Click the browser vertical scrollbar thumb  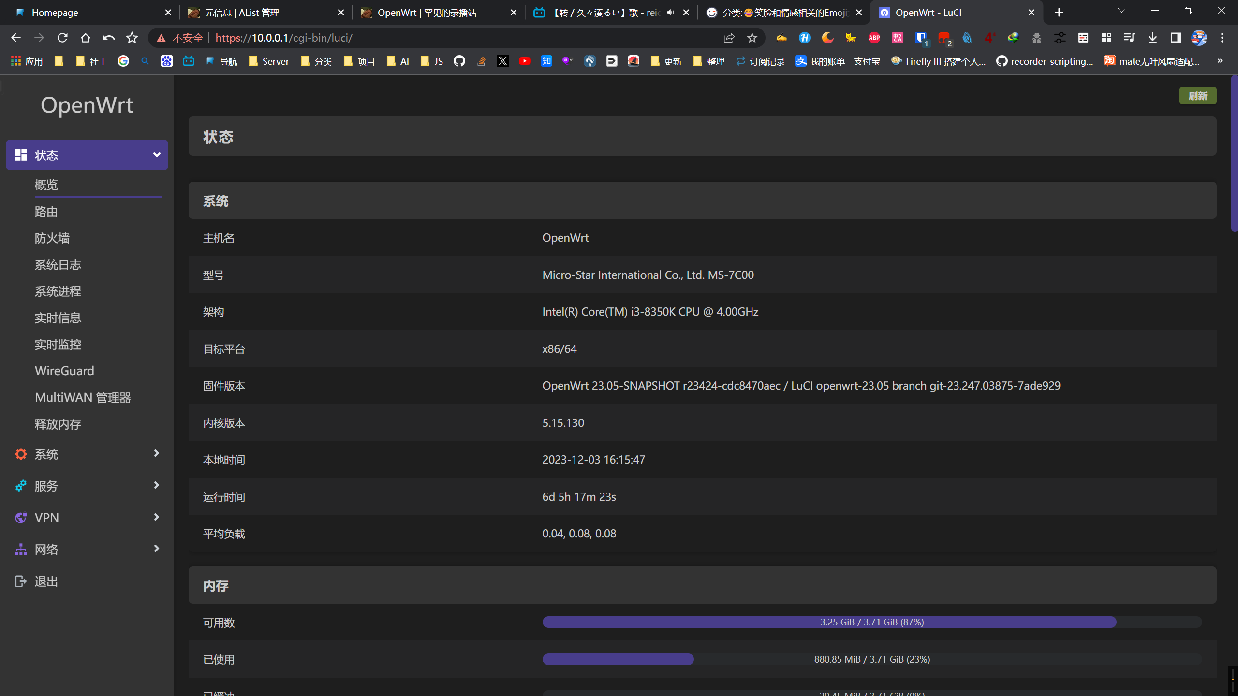[x=1234, y=154]
